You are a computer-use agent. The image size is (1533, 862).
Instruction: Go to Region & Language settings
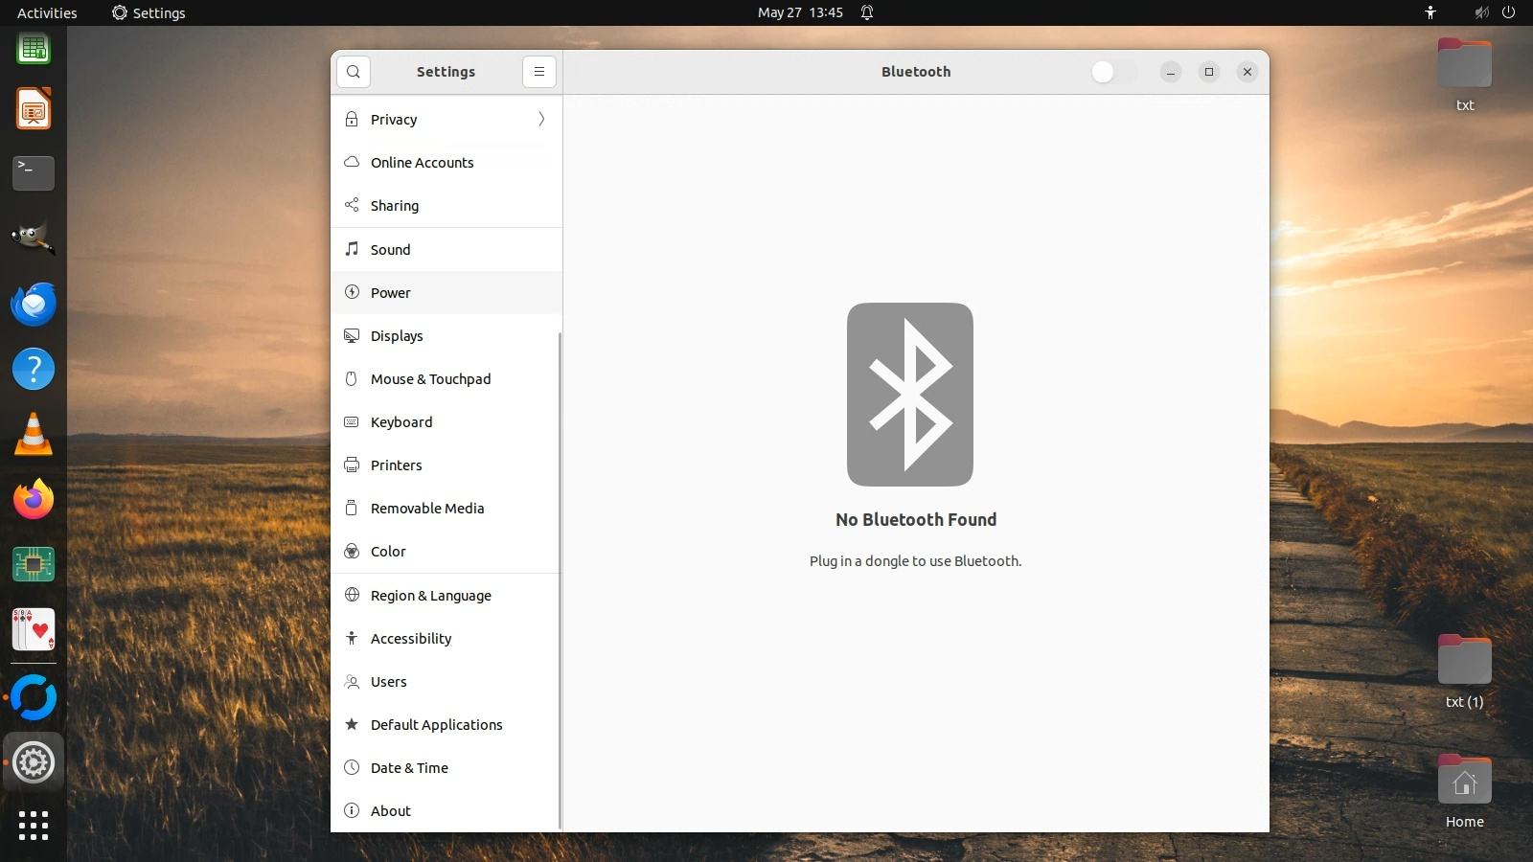[431, 596]
